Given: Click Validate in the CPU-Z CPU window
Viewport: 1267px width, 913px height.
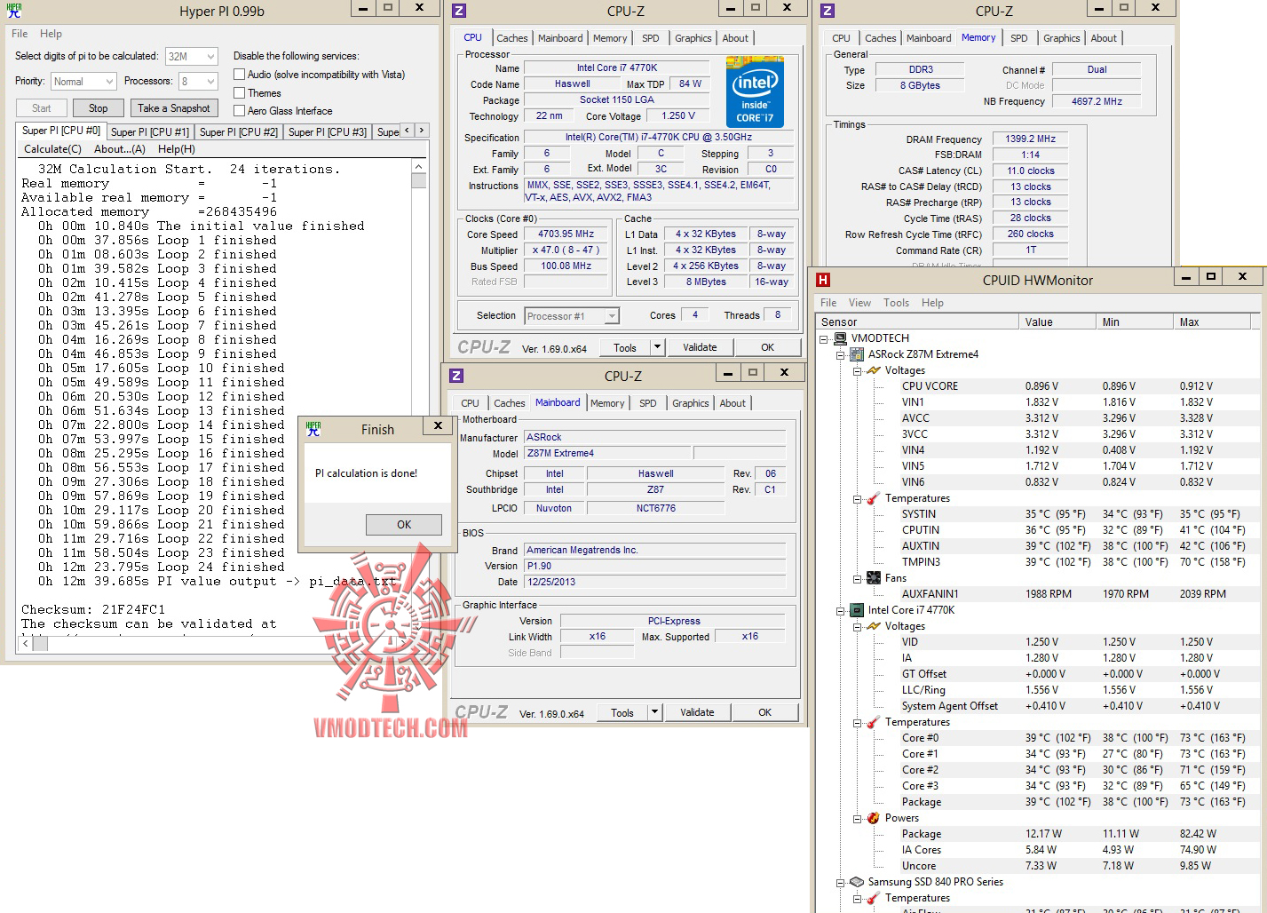Looking at the screenshot, I should coord(700,347).
